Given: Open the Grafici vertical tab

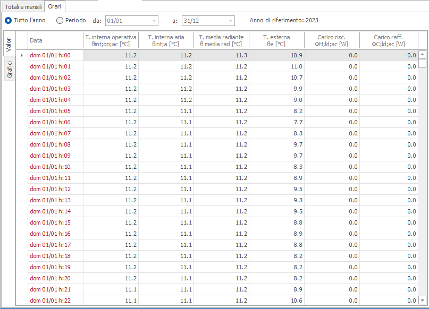Looking at the screenshot, I should tap(10, 69).
